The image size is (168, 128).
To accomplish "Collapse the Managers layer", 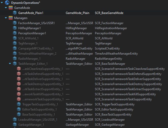I will 6,18.
